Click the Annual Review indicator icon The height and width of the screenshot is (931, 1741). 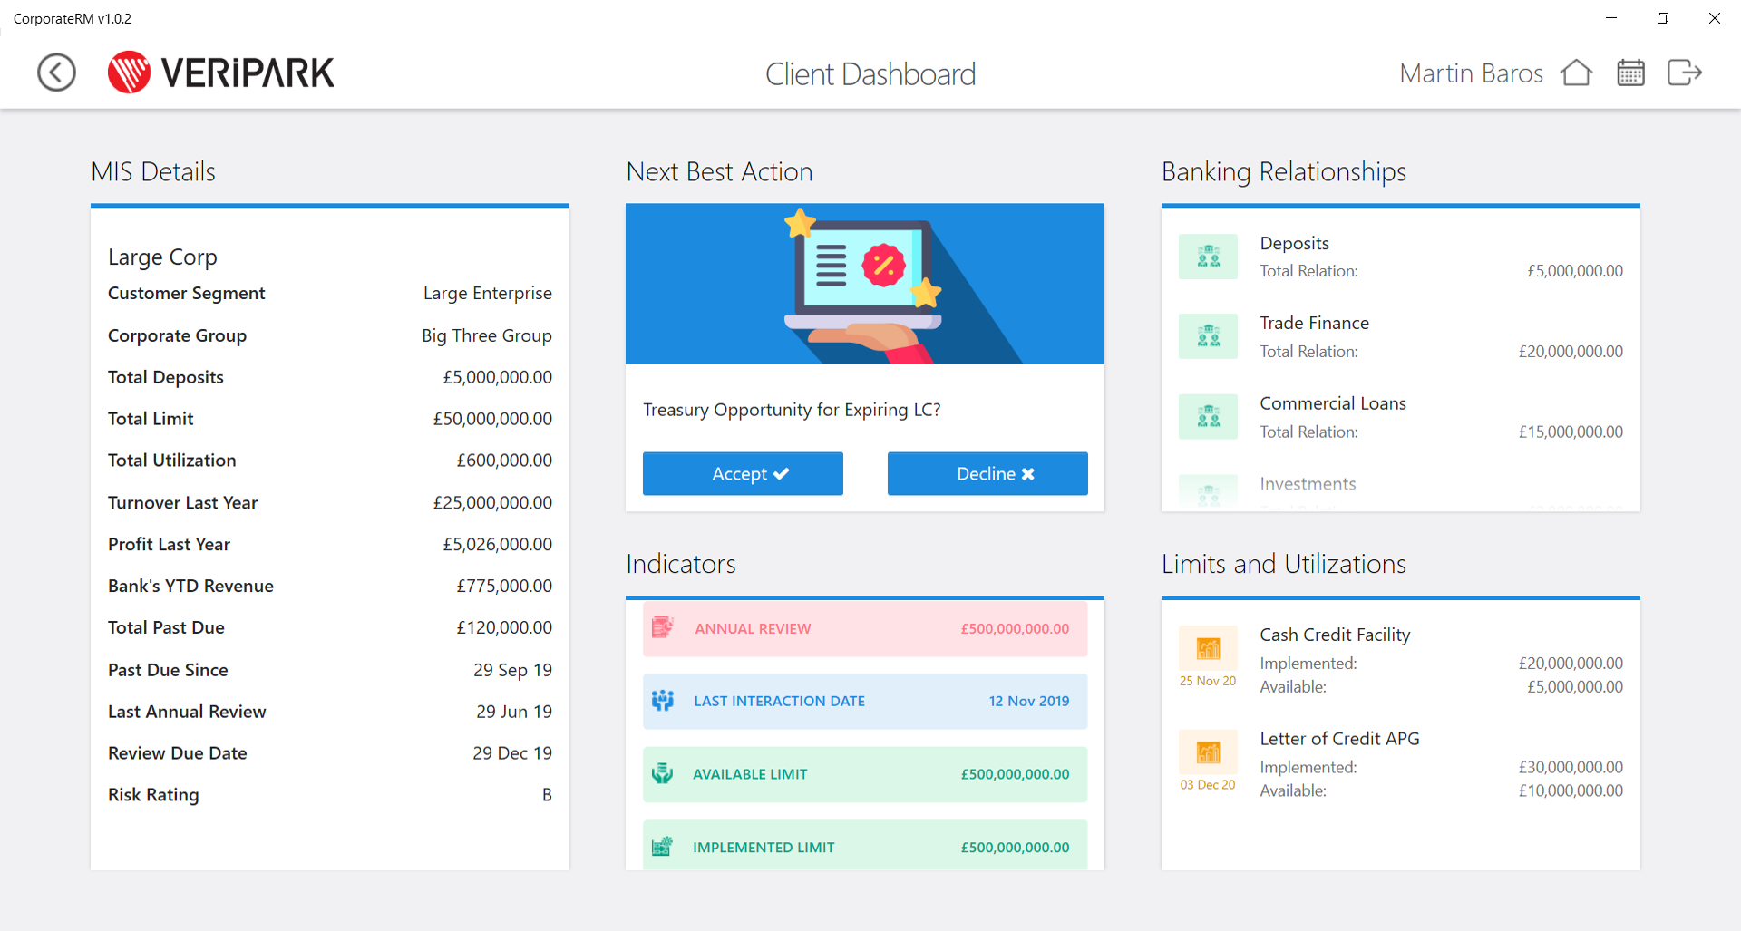(x=663, y=627)
